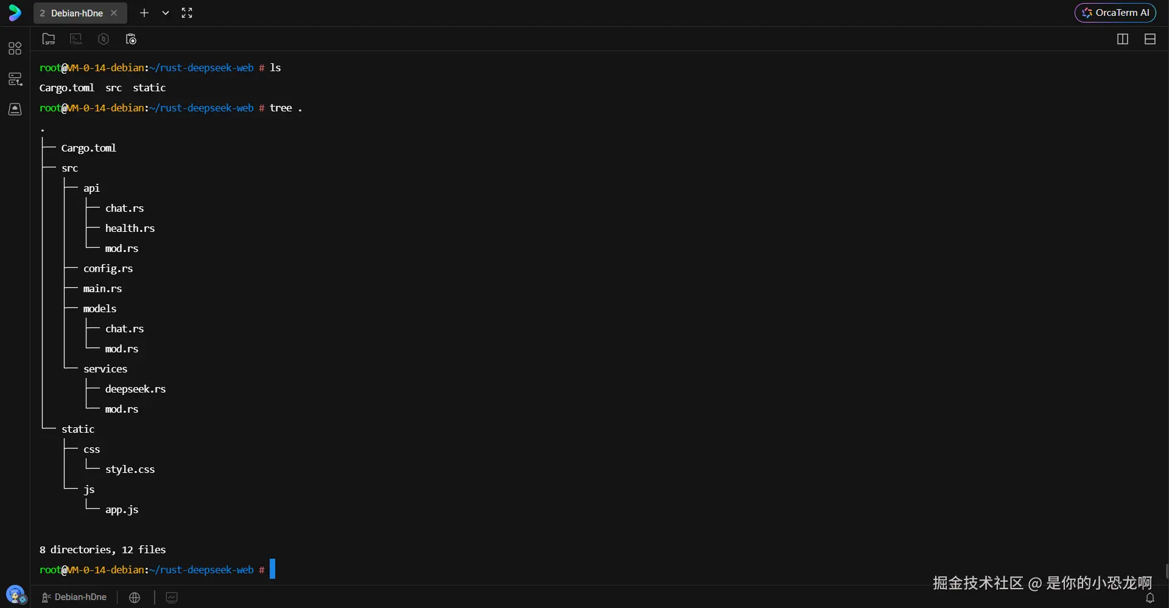Click the globe network icon in status bar
Screen dimensions: 1169x608
135,598
